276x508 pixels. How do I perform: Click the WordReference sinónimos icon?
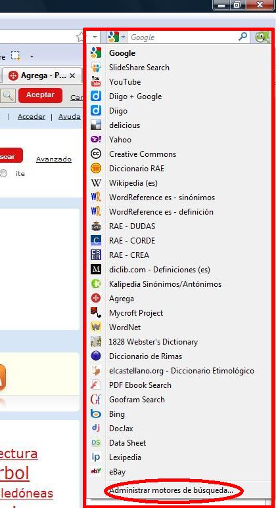pos(96,197)
